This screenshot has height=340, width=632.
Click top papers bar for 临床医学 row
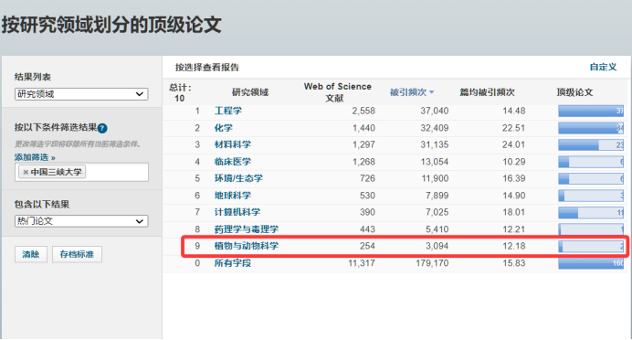tap(591, 162)
